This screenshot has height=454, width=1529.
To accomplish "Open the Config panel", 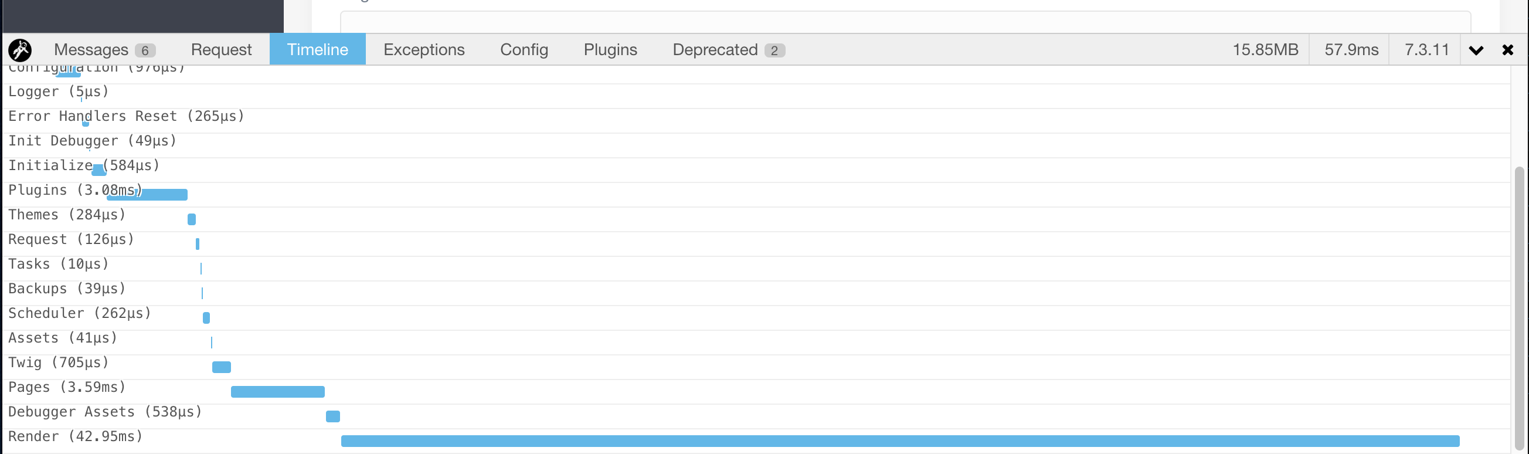I will click(x=524, y=50).
